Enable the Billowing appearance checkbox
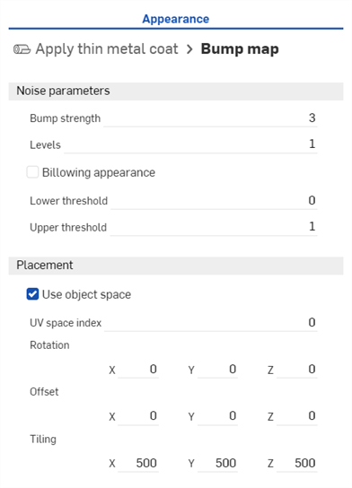 coord(32,172)
